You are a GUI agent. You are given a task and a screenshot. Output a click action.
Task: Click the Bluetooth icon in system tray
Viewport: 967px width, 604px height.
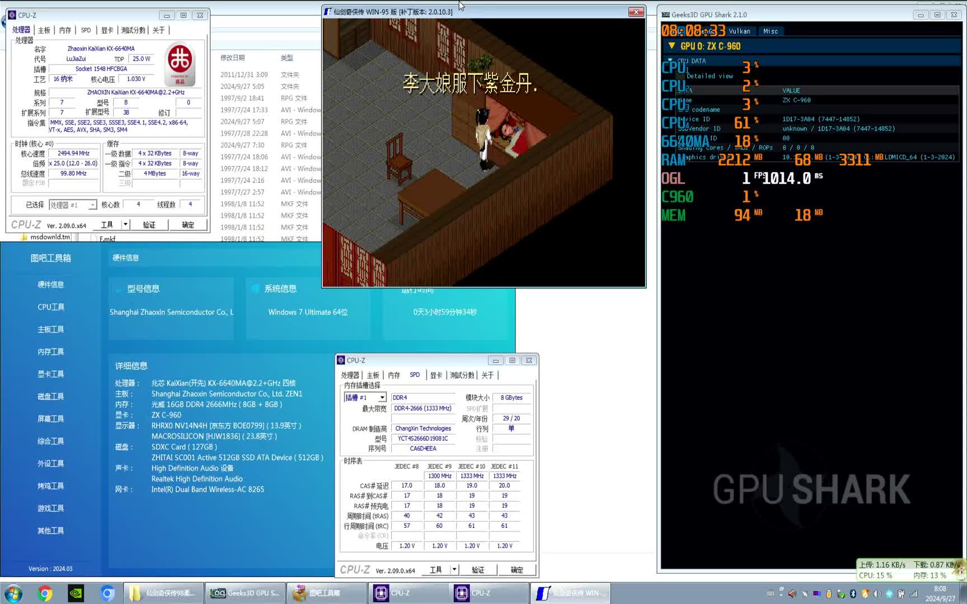point(853,593)
